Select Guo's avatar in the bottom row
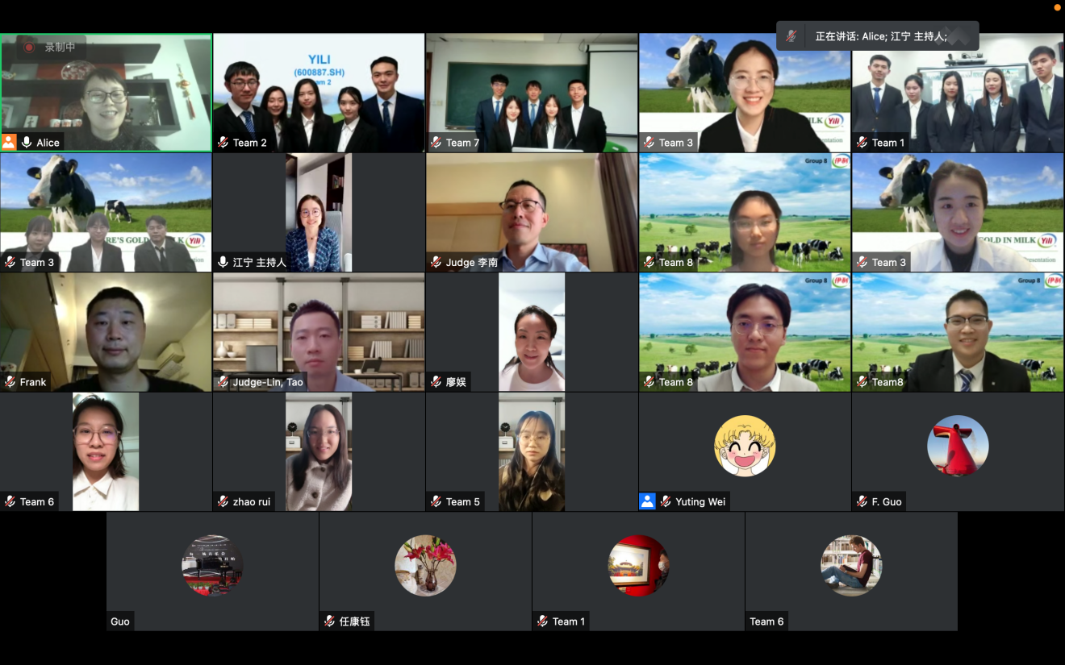This screenshot has width=1065, height=665. [x=212, y=565]
